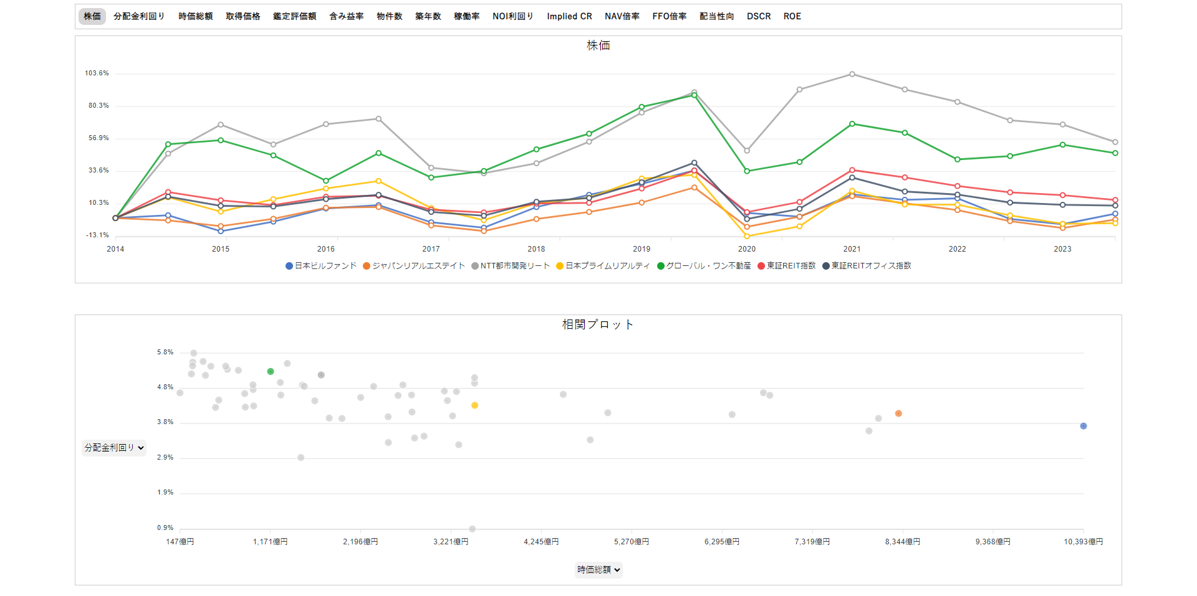This screenshot has height=596, width=1197.
Task: Click the blue legend color dot
Action: [x=289, y=266]
